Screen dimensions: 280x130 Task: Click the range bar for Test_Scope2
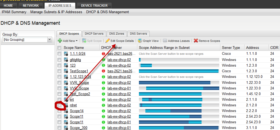(x=179, y=94)
